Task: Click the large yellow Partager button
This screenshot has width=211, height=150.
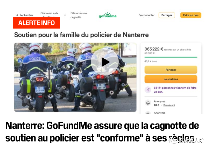Action: coord(171,70)
